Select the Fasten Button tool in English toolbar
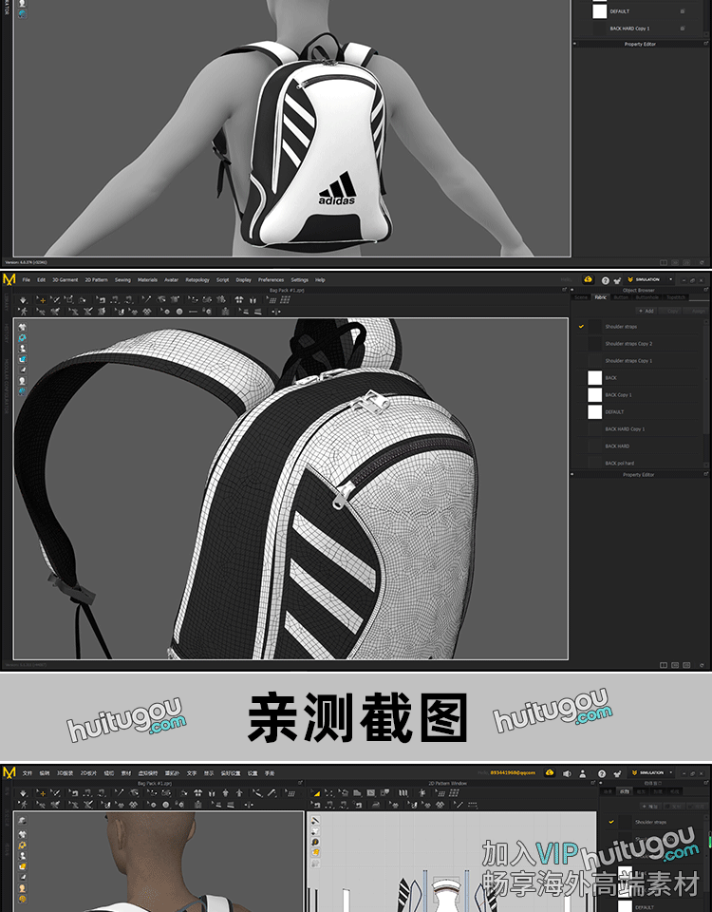 click(x=208, y=312)
